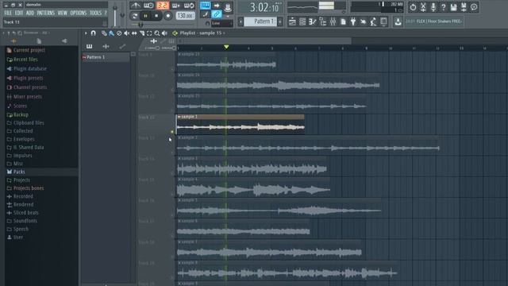
Task: Click the one-click audio recording microphone icon
Action: tap(433, 7)
